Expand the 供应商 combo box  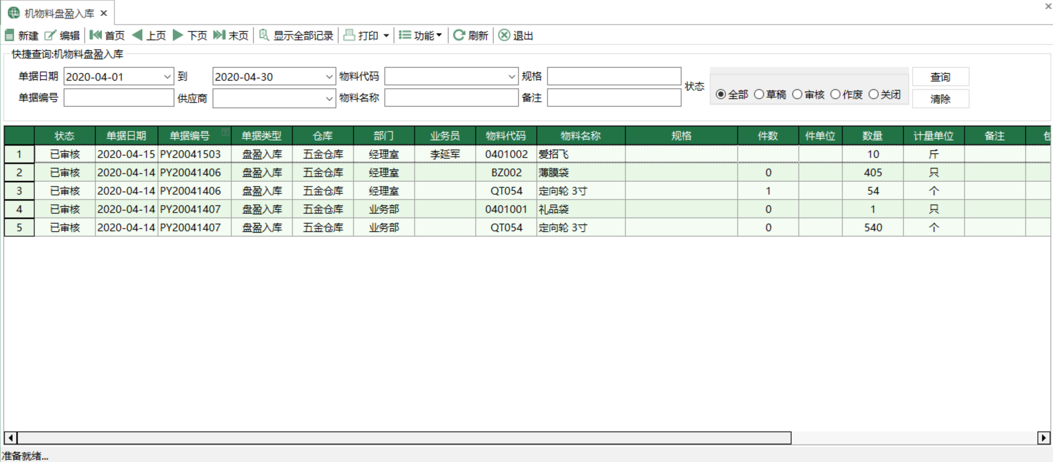tap(329, 98)
